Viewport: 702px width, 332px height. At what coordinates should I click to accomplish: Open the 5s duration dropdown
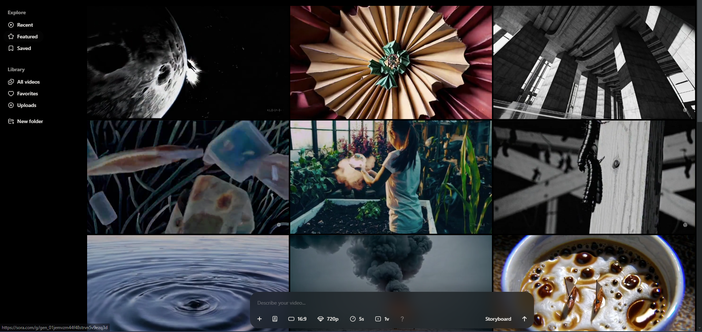(x=357, y=319)
